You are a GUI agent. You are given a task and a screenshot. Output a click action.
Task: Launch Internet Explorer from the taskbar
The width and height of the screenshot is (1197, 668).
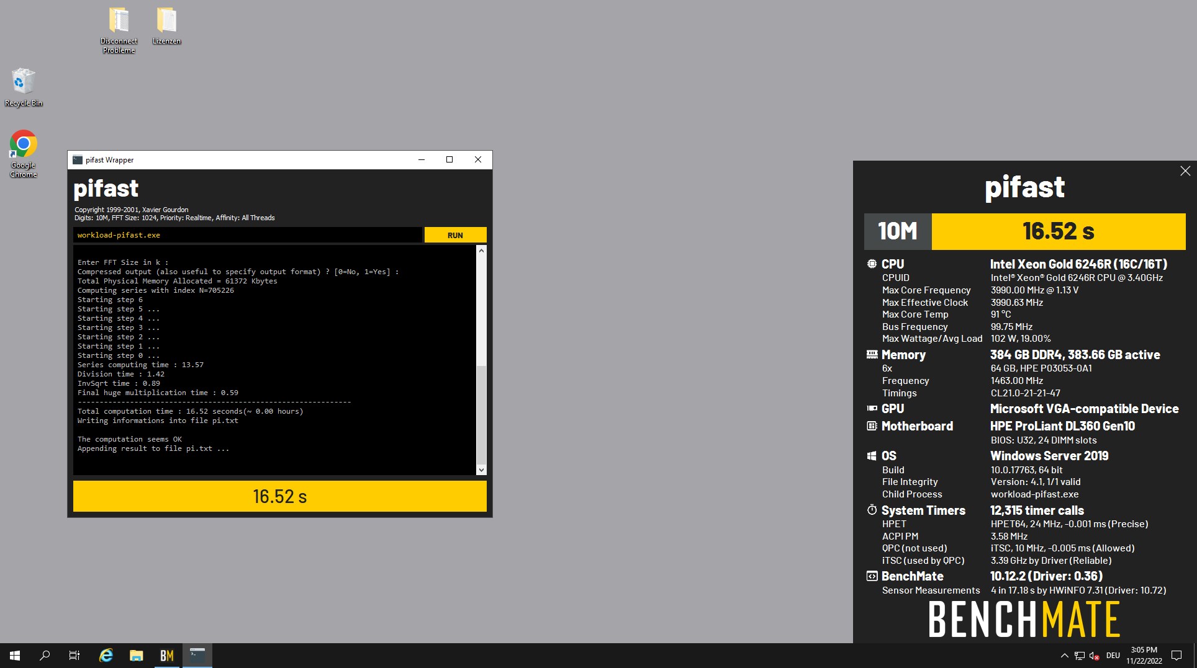(x=106, y=656)
